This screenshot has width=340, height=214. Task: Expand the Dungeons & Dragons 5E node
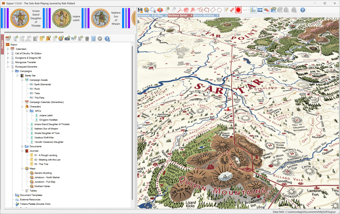[x=7, y=58]
